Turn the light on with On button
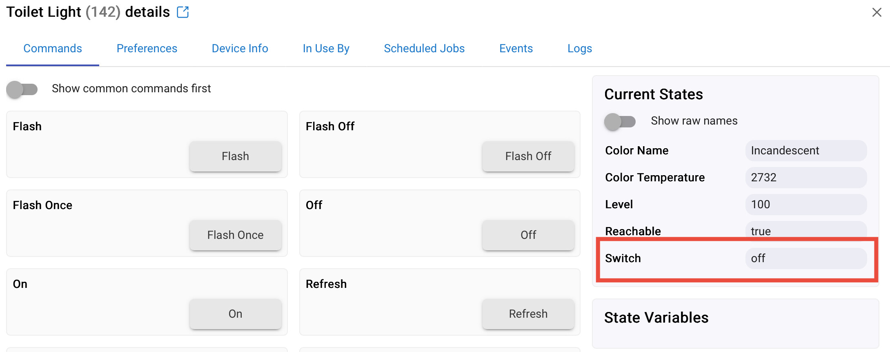The height and width of the screenshot is (352, 890). tap(236, 314)
